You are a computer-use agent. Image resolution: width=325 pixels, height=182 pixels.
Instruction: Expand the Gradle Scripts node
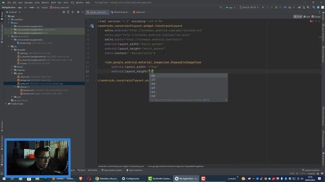[6, 104]
